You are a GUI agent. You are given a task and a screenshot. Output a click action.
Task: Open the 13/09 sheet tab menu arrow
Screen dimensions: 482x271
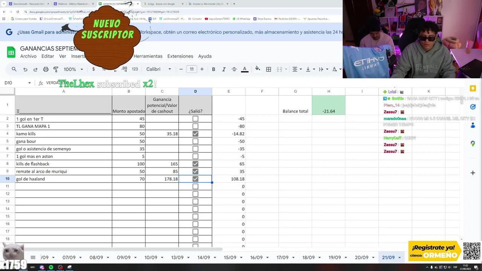(x=188, y=258)
